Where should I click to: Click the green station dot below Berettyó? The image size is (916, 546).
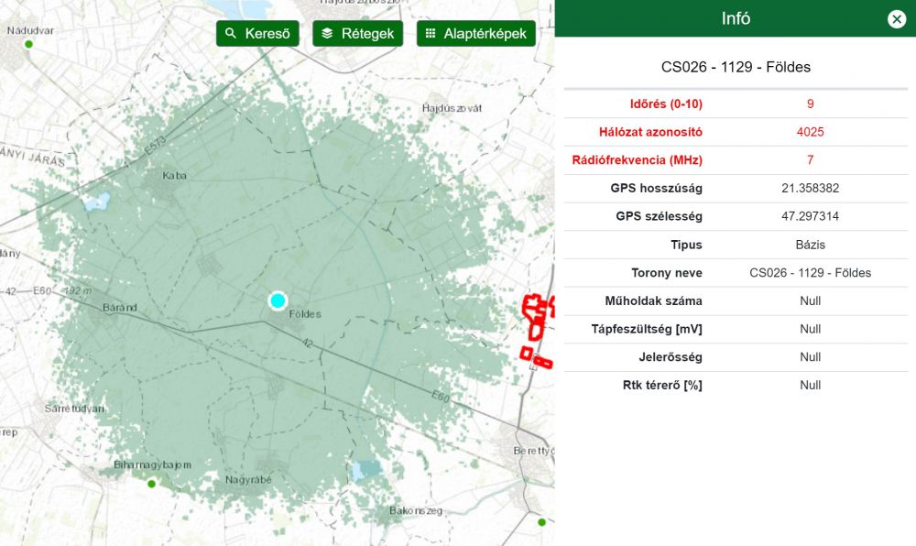pyautogui.click(x=541, y=522)
